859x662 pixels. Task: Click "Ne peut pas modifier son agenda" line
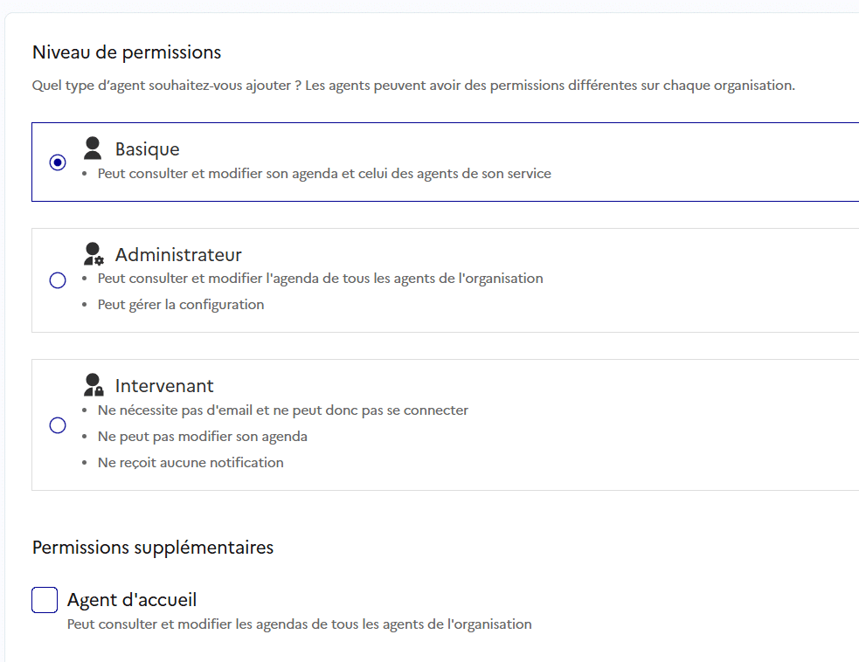click(x=202, y=437)
